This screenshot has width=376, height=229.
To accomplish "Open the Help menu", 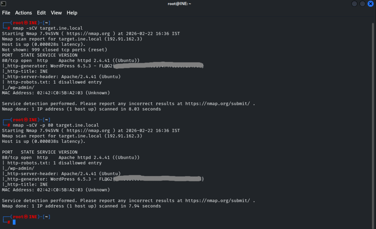I will click(x=72, y=13).
